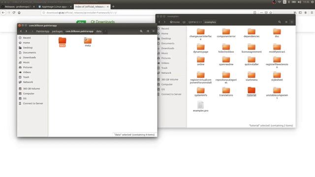Open the licenseagreement folder
Viewport: 315px width, 177px height.
tap(252, 48)
